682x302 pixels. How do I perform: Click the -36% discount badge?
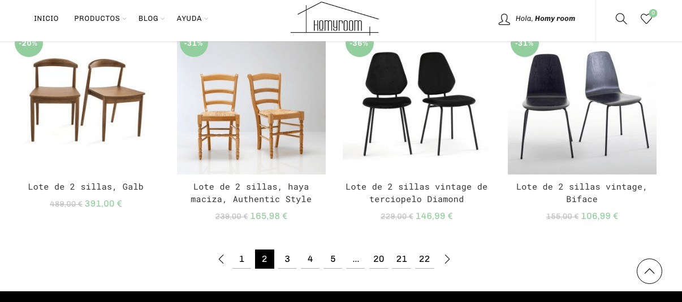pyautogui.click(x=359, y=43)
